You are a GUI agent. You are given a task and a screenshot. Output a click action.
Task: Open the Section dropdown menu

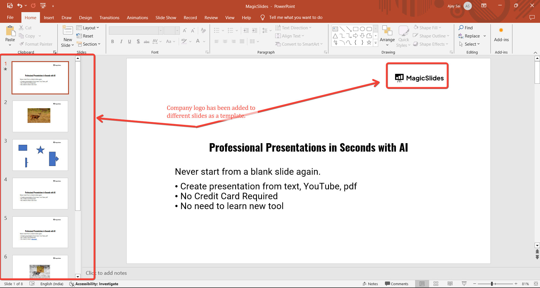pos(88,44)
